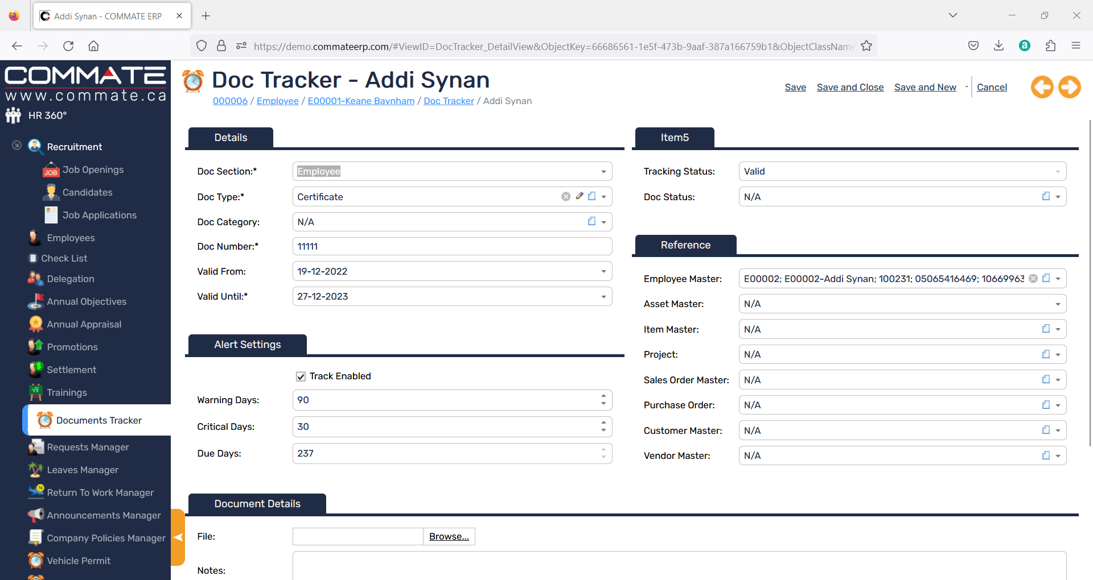
Task: Create new Project with page icon
Action: click(x=1046, y=354)
